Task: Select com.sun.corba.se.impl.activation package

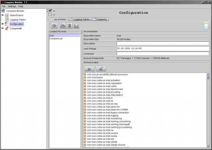Action: point(103,80)
